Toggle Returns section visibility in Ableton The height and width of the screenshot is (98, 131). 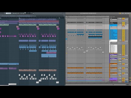point(130,79)
